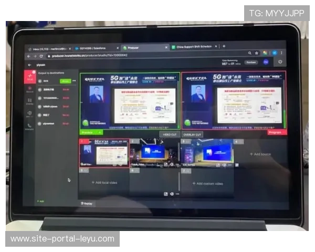Click Preview window audio level meter
Image resolution: width=315 pixels, height=252 pixels.
click(x=178, y=104)
